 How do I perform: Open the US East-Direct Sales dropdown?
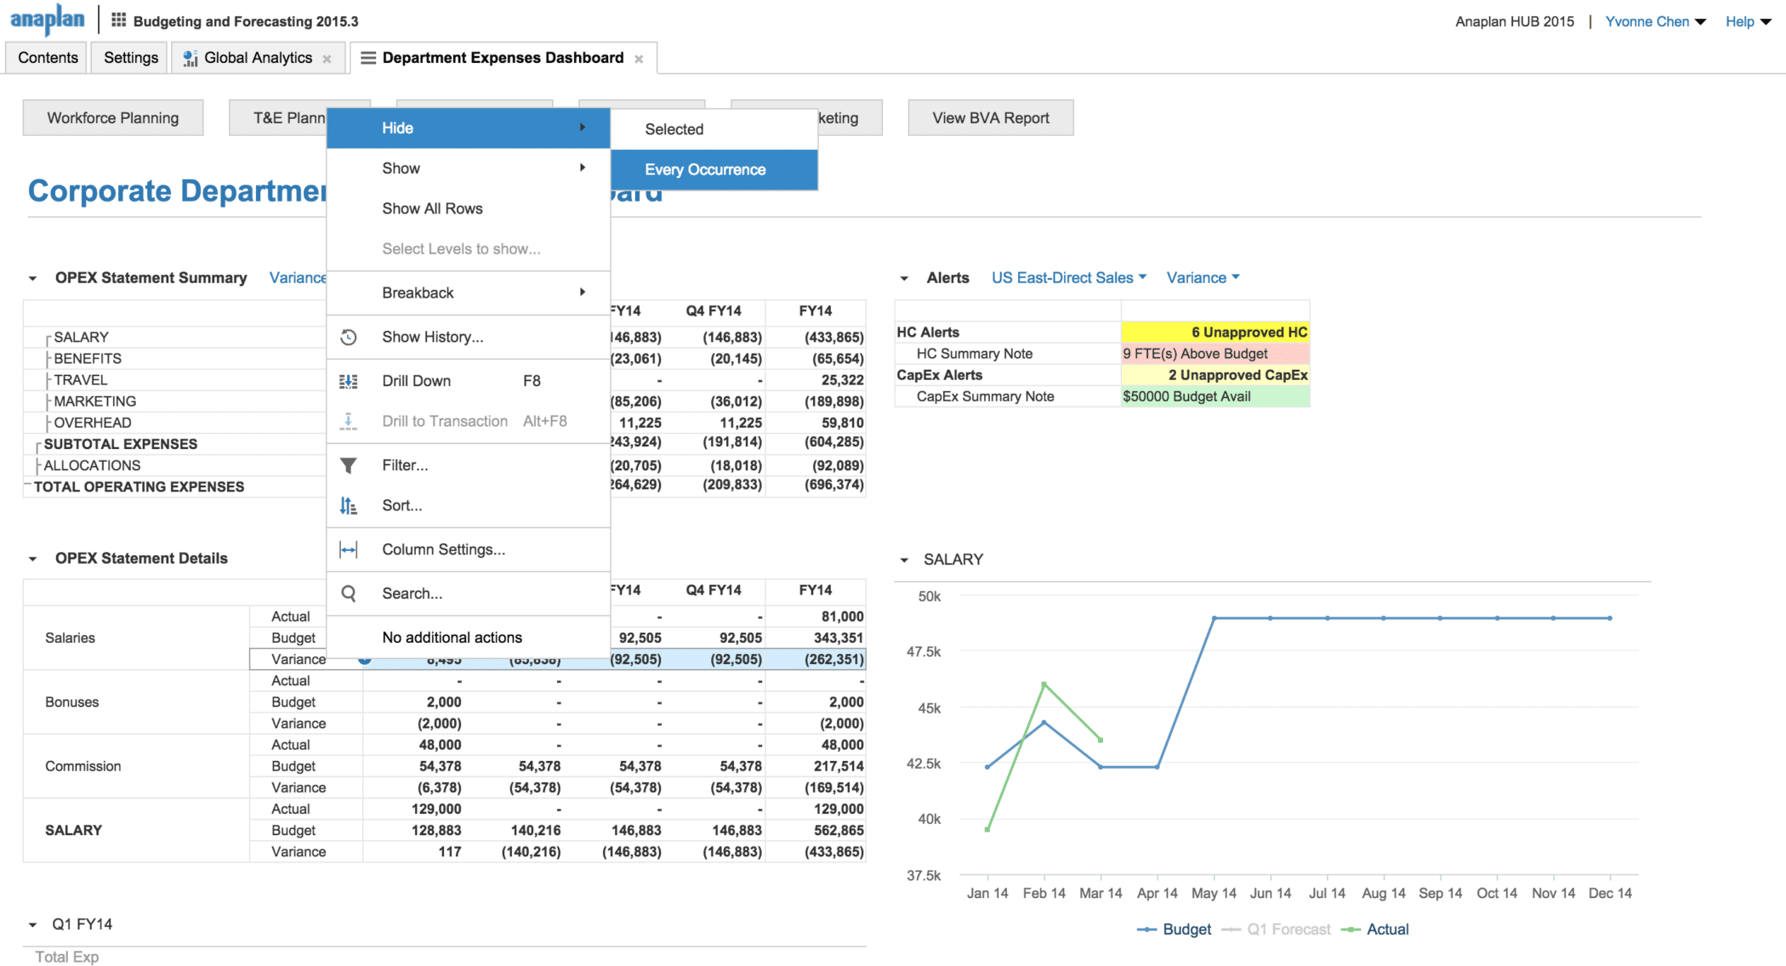pyautogui.click(x=1069, y=278)
